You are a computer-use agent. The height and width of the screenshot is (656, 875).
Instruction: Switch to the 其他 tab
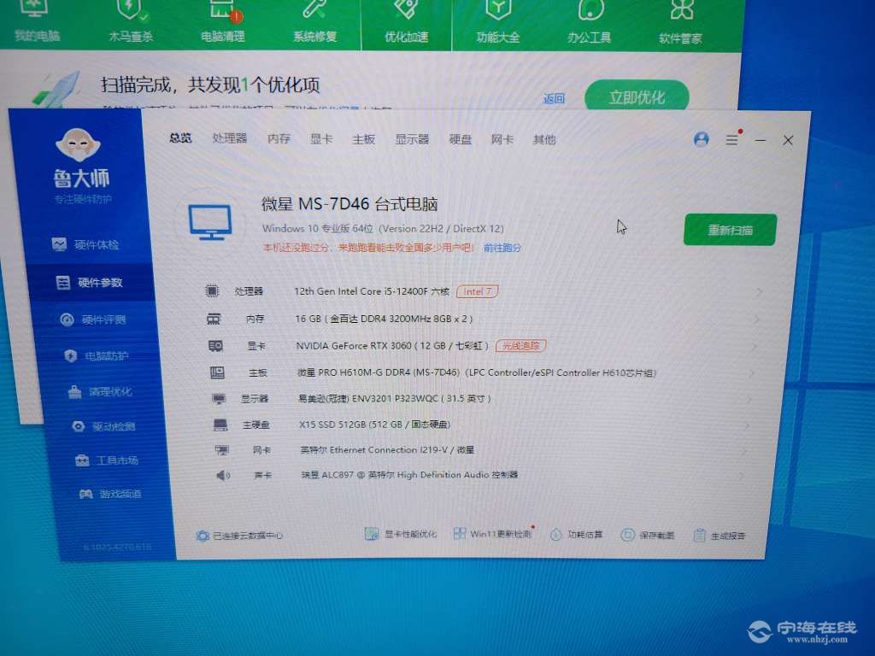click(x=544, y=139)
